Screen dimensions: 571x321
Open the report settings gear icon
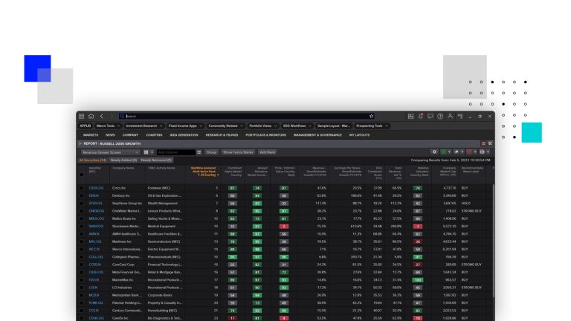[x=434, y=152]
